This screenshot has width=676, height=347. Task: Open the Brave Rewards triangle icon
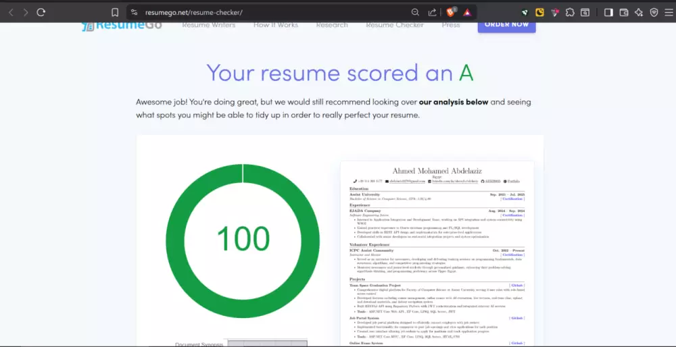pyautogui.click(x=467, y=12)
